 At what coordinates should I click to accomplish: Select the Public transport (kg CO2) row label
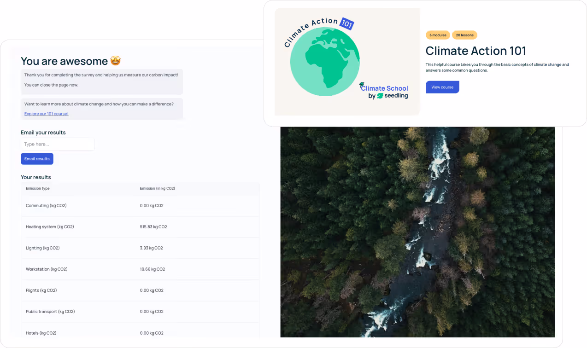tap(50, 312)
